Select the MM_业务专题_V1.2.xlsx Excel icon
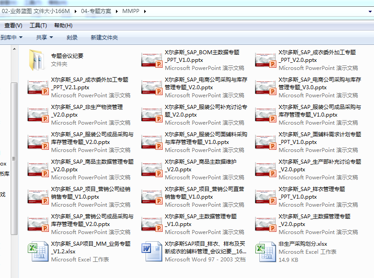 (38, 252)
